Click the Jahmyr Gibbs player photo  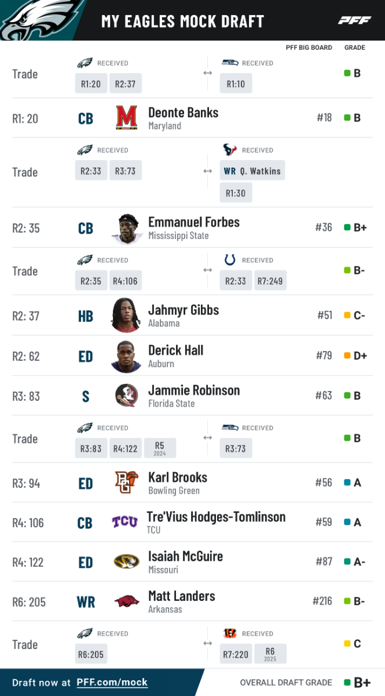pos(126,315)
